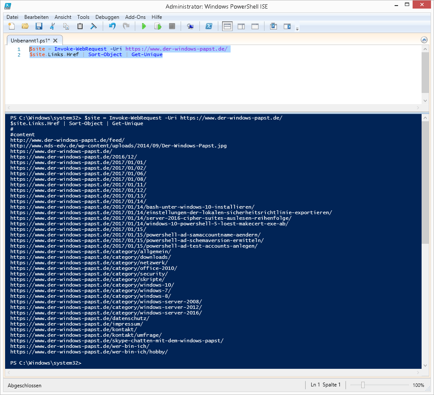Toggle Show Script Pane Top layout
Viewport: 434px width, 395px height.
pos(227,26)
